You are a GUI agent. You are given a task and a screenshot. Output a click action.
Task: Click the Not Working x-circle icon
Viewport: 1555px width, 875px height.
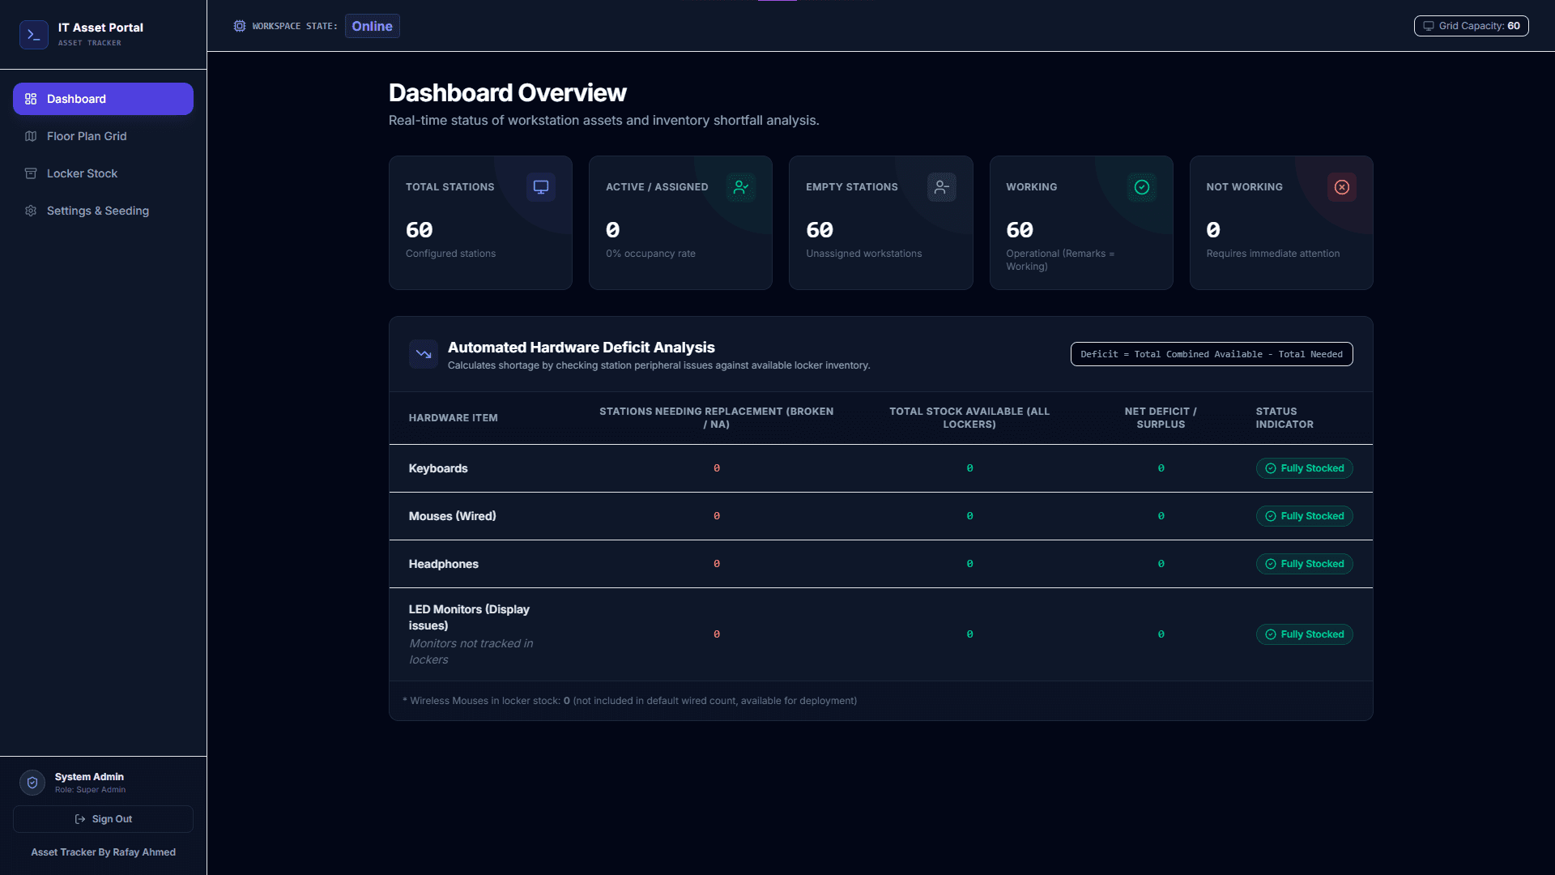1342,187
